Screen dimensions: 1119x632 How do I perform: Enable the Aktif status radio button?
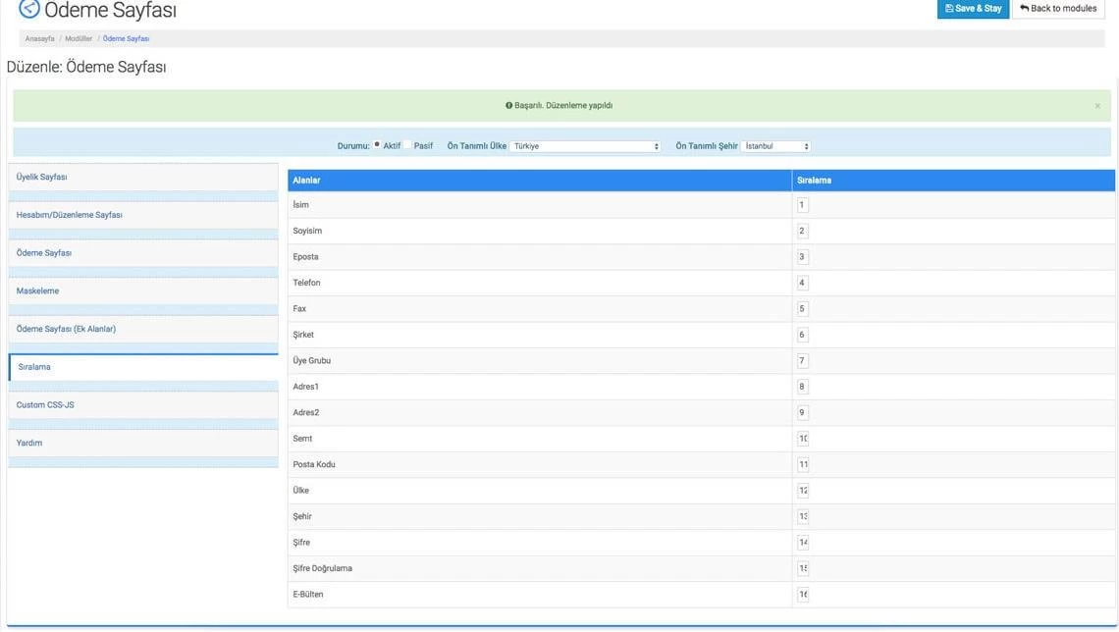click(x=375, y=145)
